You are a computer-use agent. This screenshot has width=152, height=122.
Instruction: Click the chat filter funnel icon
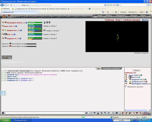tap(94, 113)
